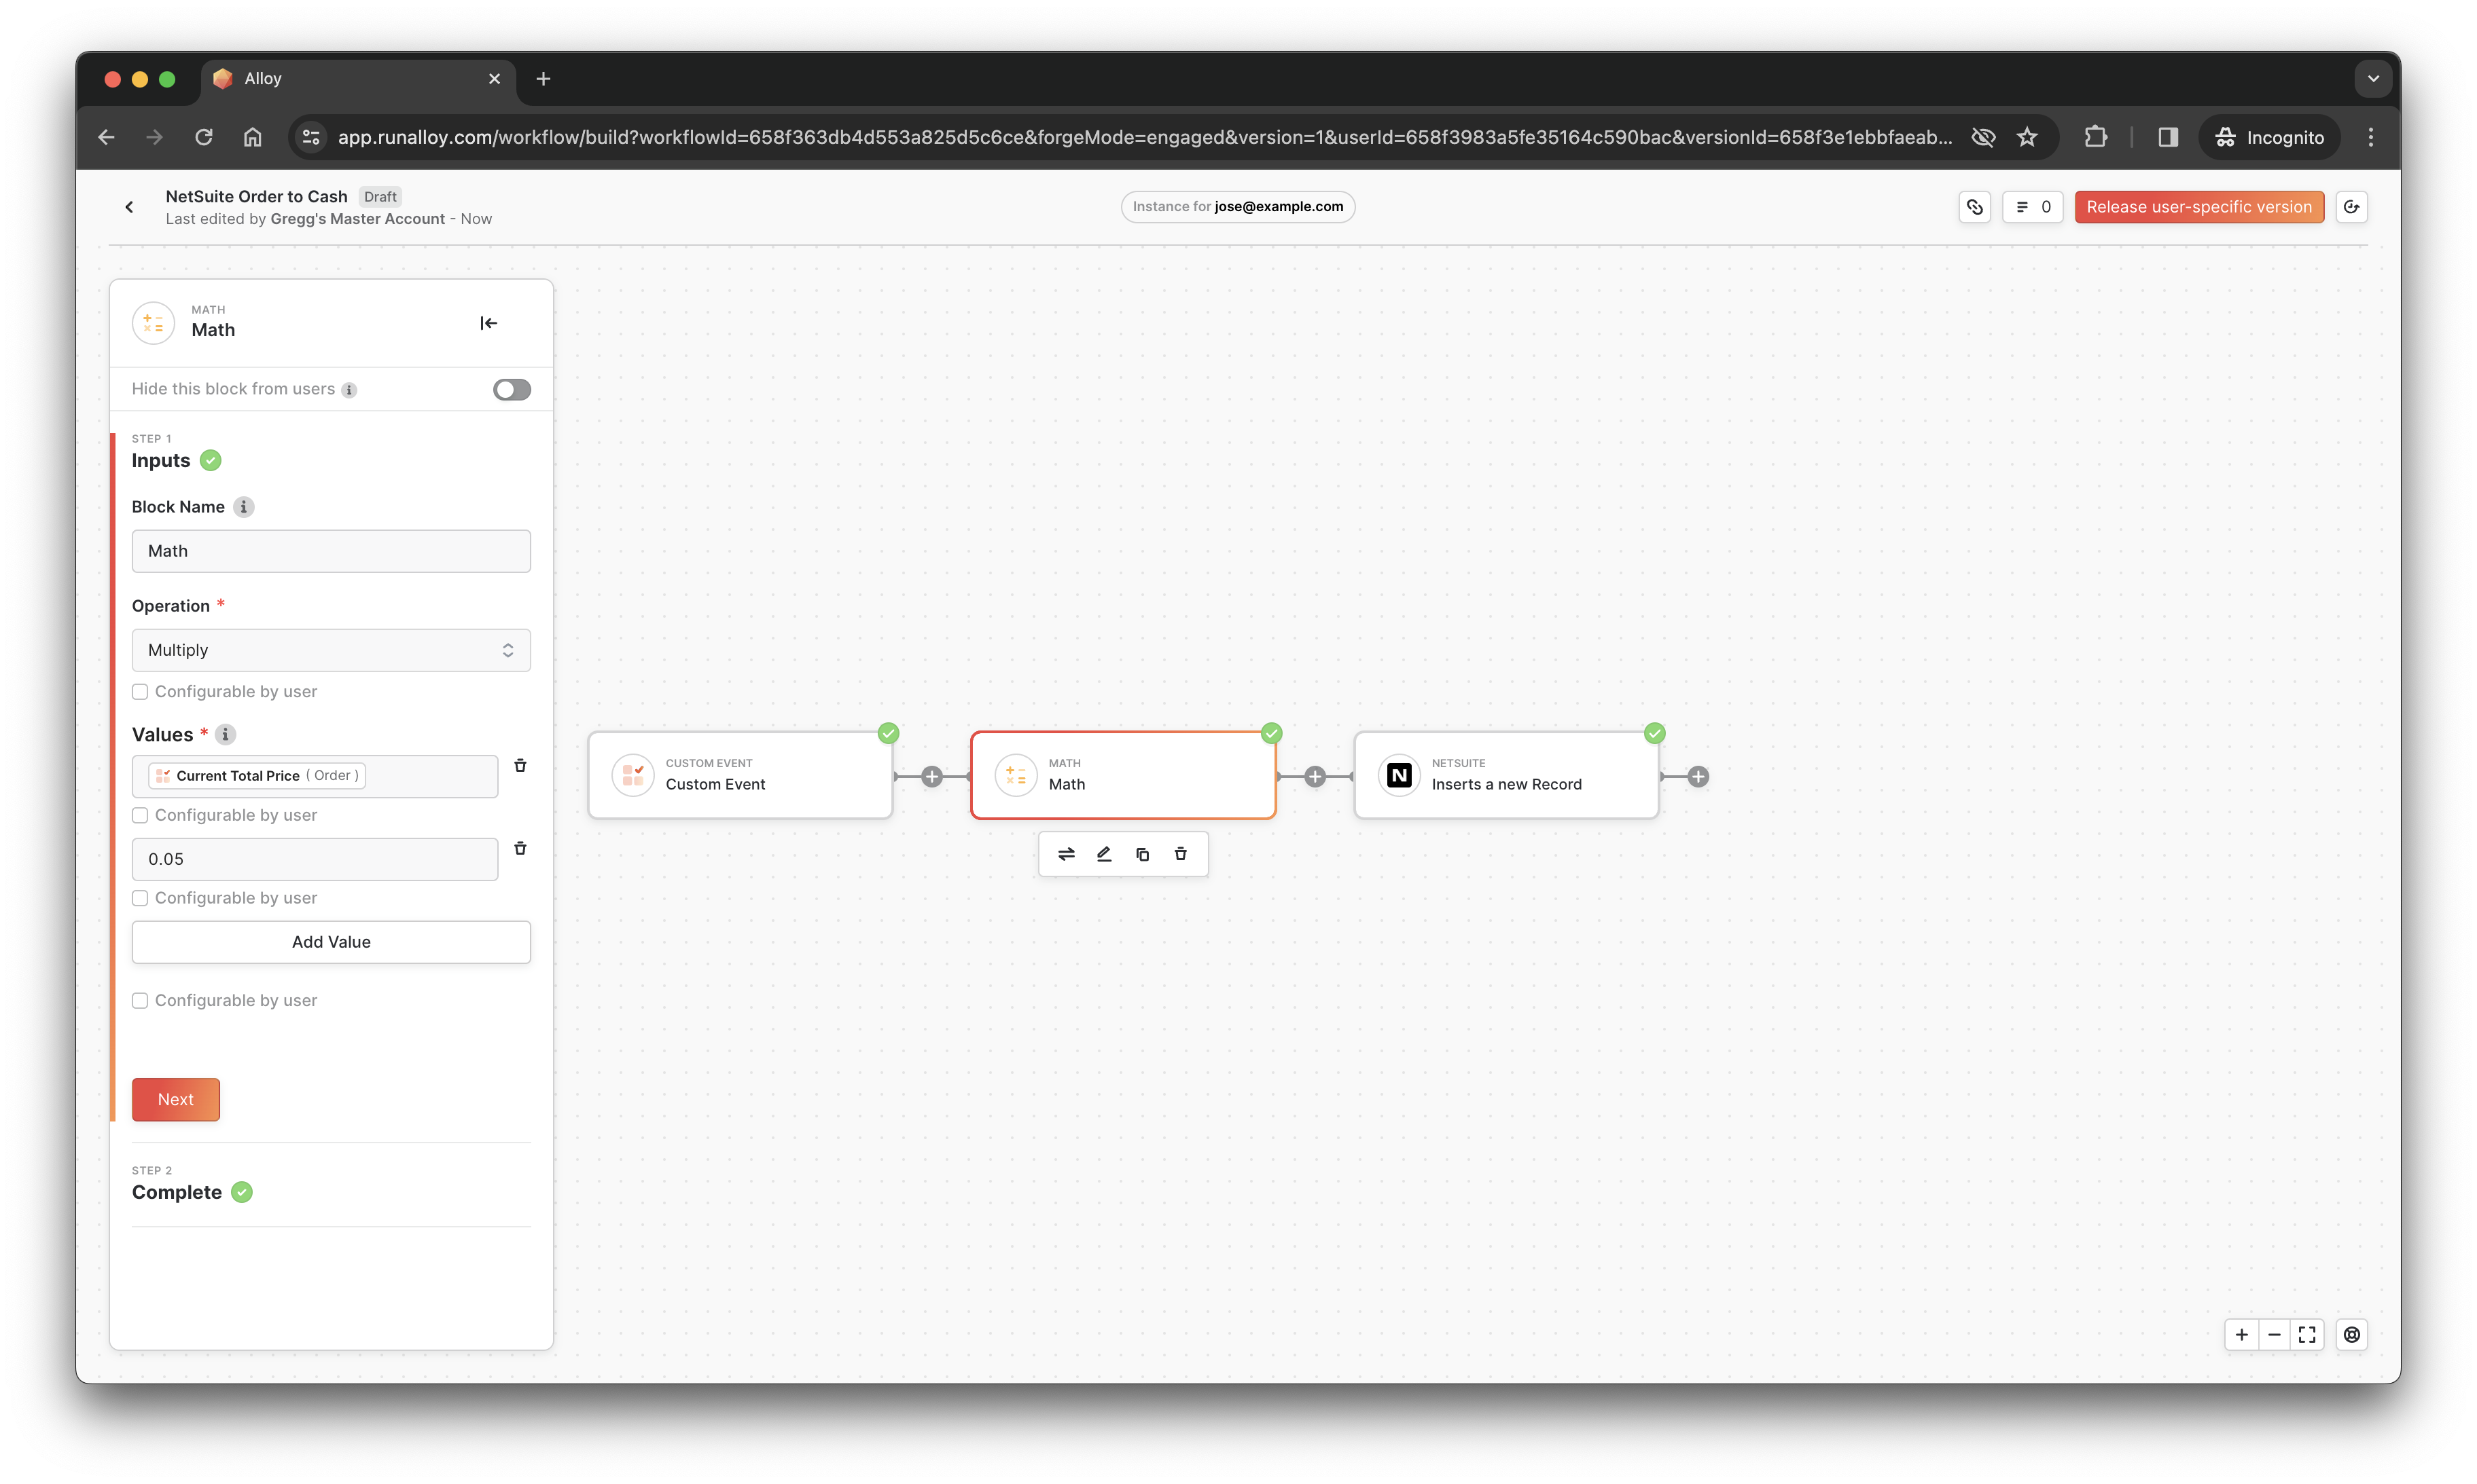Click the tracking protection eye icon

(1984, 137)
